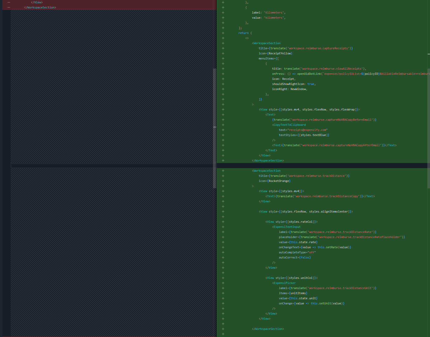Click the plus marker beside label: 'Kilometers'
Image resolution: width=430 pixels, height=337 pixels.
[223, 13]
